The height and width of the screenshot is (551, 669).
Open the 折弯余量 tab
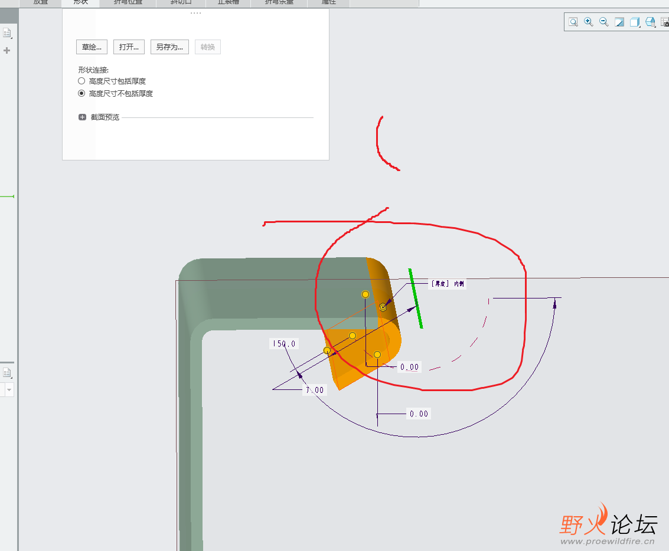[279, 2]
